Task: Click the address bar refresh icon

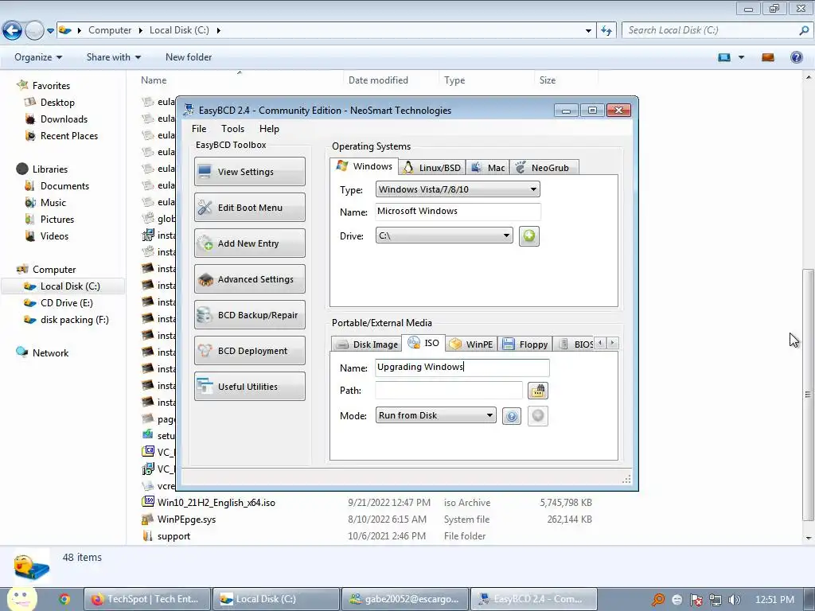Action: pos(606,31)
